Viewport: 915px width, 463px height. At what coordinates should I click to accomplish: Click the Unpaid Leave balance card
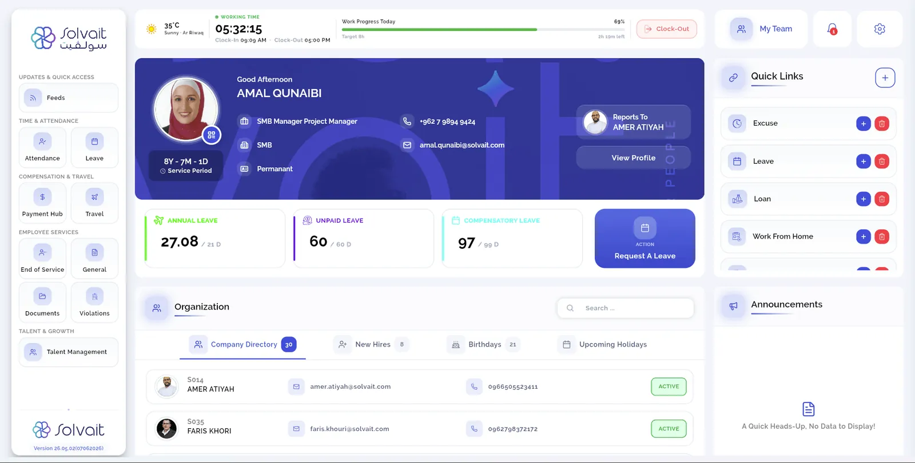[x=364, y=239]
